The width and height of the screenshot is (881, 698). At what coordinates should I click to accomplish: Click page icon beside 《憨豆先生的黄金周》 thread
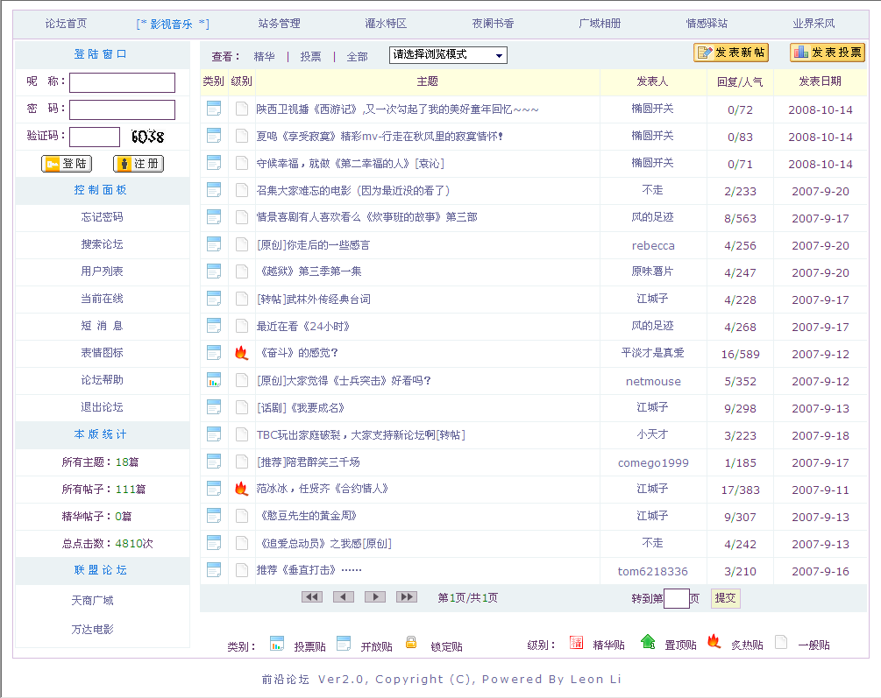pyautogui.click(x=242, y=516)
